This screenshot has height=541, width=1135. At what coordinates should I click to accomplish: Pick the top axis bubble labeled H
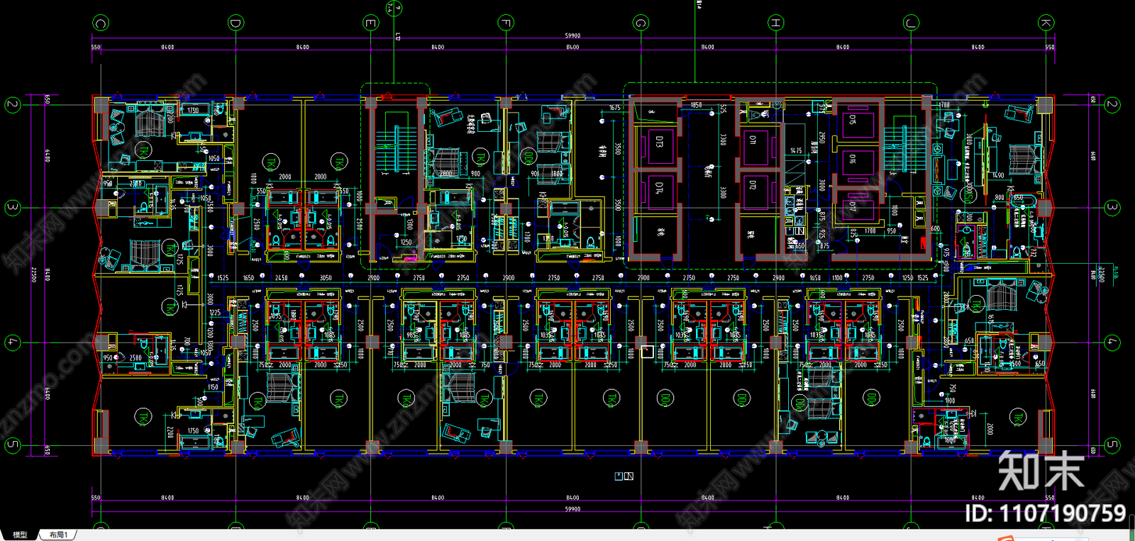point(776,23)
